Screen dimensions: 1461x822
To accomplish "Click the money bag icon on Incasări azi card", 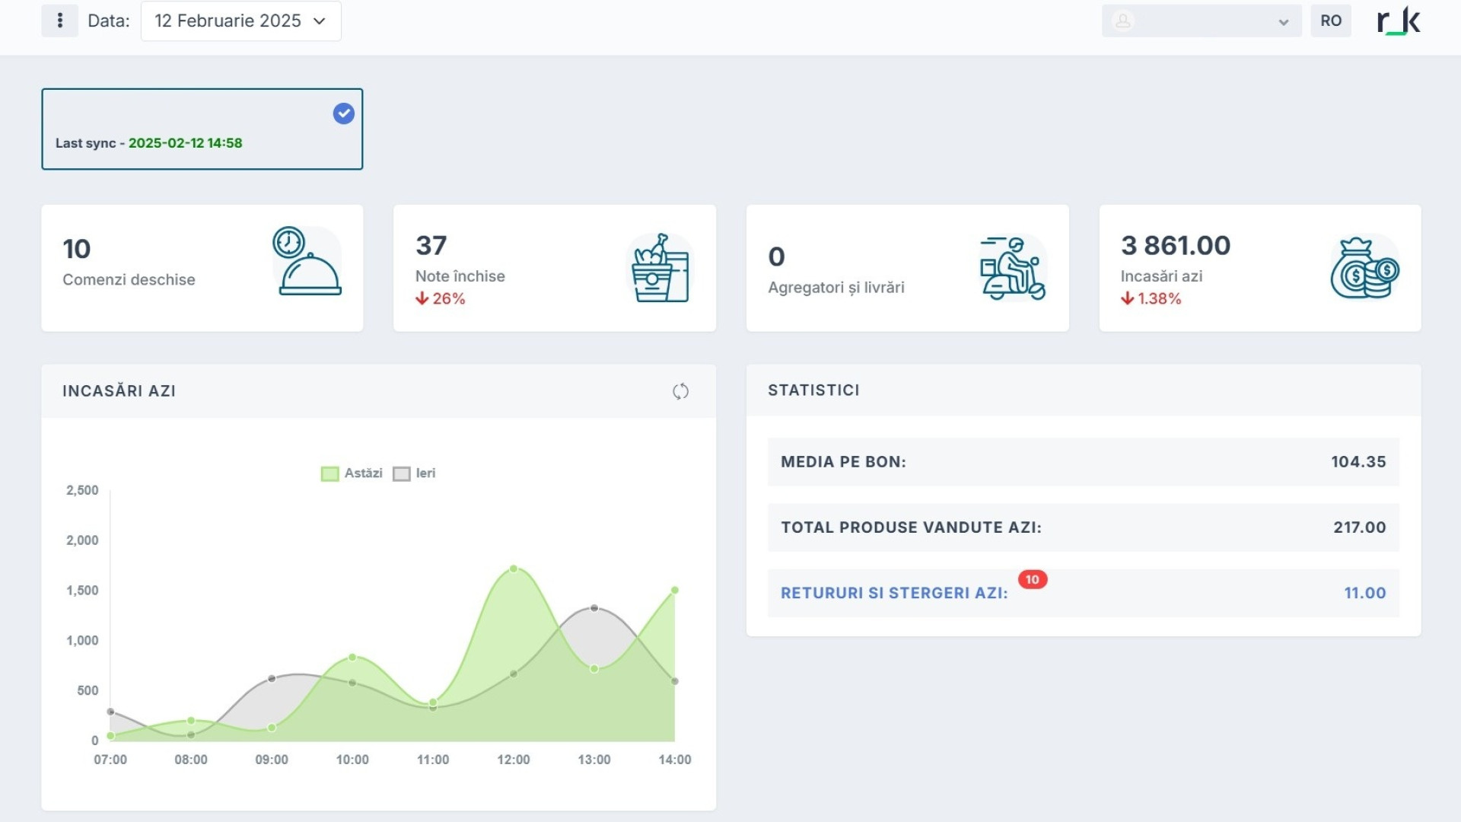I will pos(1364,268).
